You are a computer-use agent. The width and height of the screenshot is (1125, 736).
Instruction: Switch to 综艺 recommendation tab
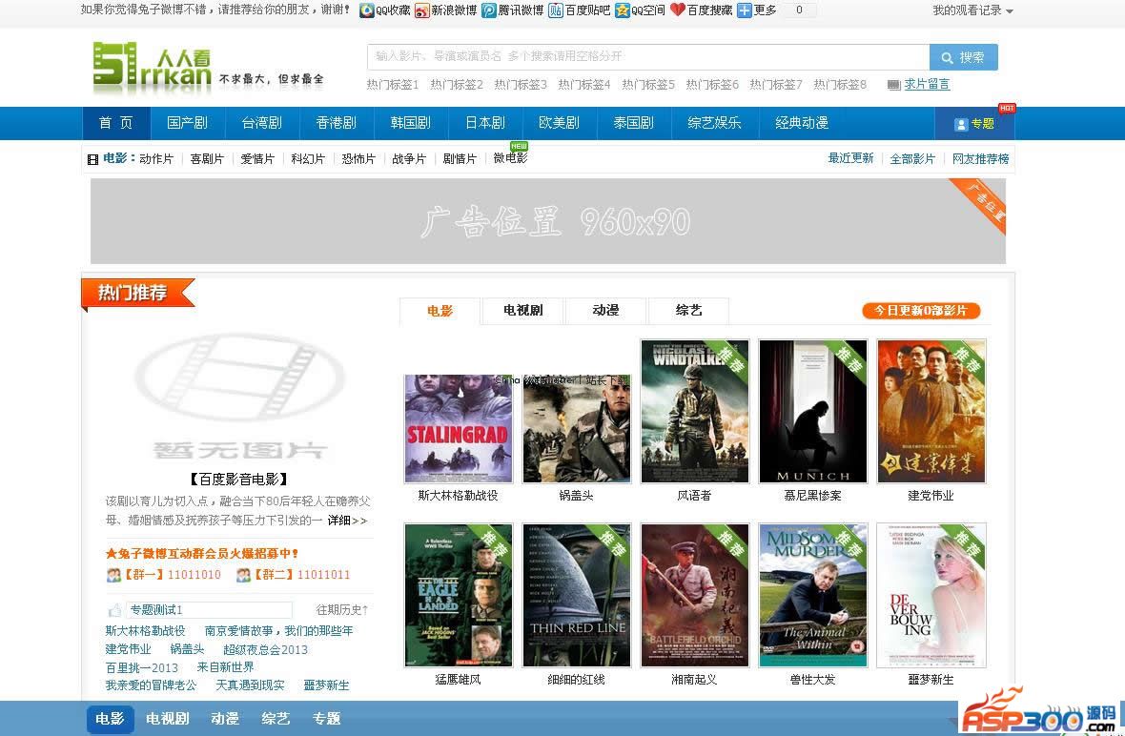click(x=688, y=310)
